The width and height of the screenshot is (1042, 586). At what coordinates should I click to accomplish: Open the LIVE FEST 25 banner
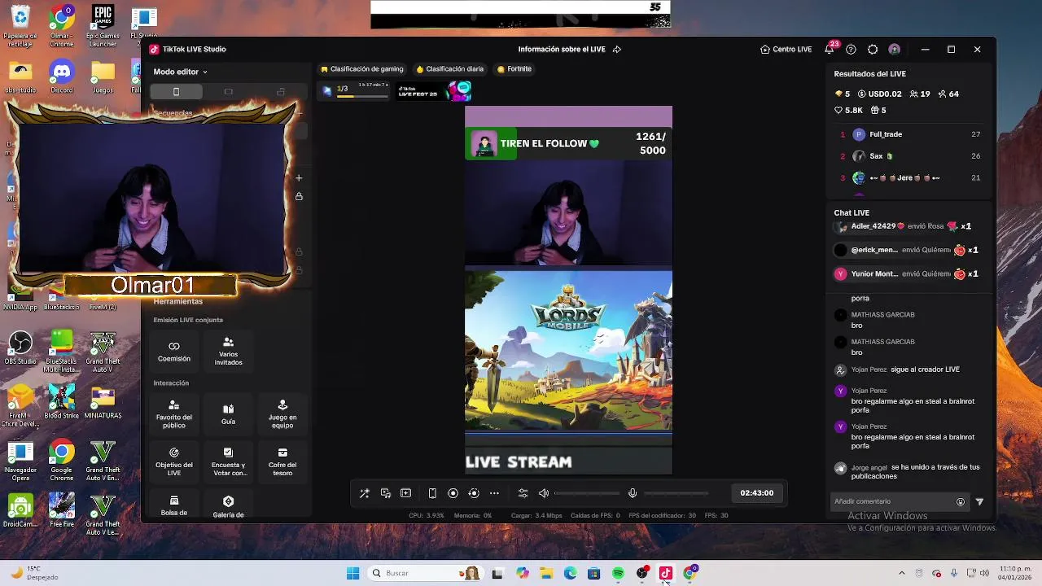click(x=434, y=90)
